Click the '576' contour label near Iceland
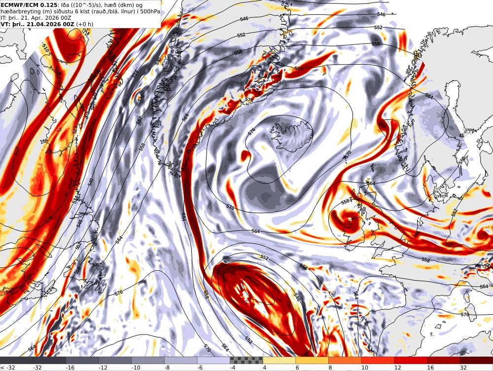Image resolution: width=493 pixels, height=371 pixels. click(251, 132)
